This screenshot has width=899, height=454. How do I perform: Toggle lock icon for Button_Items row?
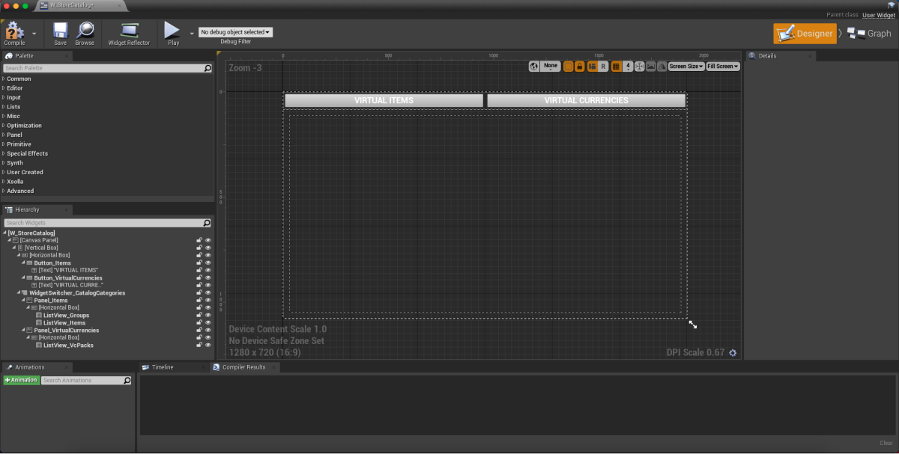199,263
